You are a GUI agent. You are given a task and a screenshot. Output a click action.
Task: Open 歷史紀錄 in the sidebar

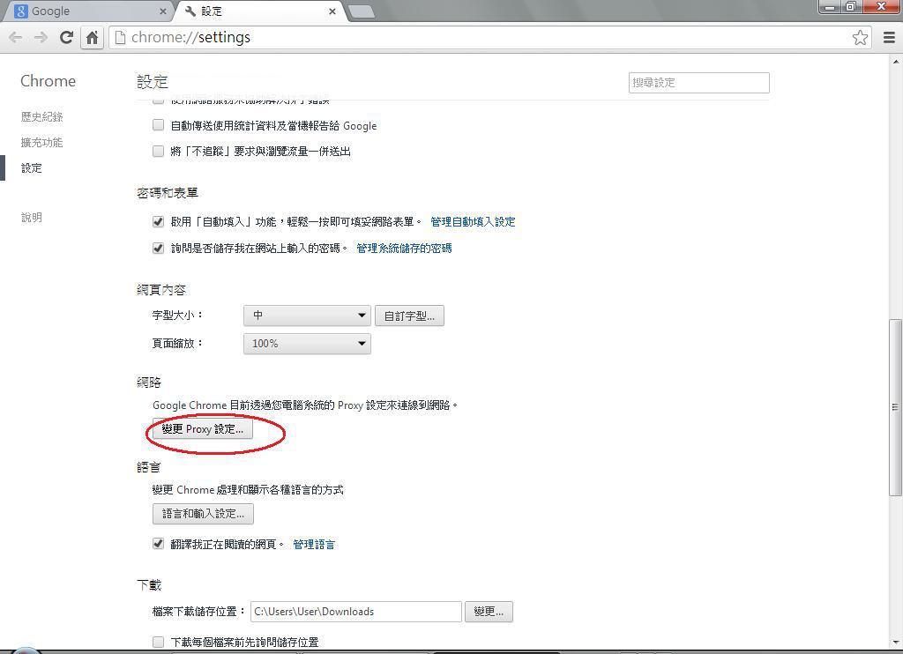(41, 117)
